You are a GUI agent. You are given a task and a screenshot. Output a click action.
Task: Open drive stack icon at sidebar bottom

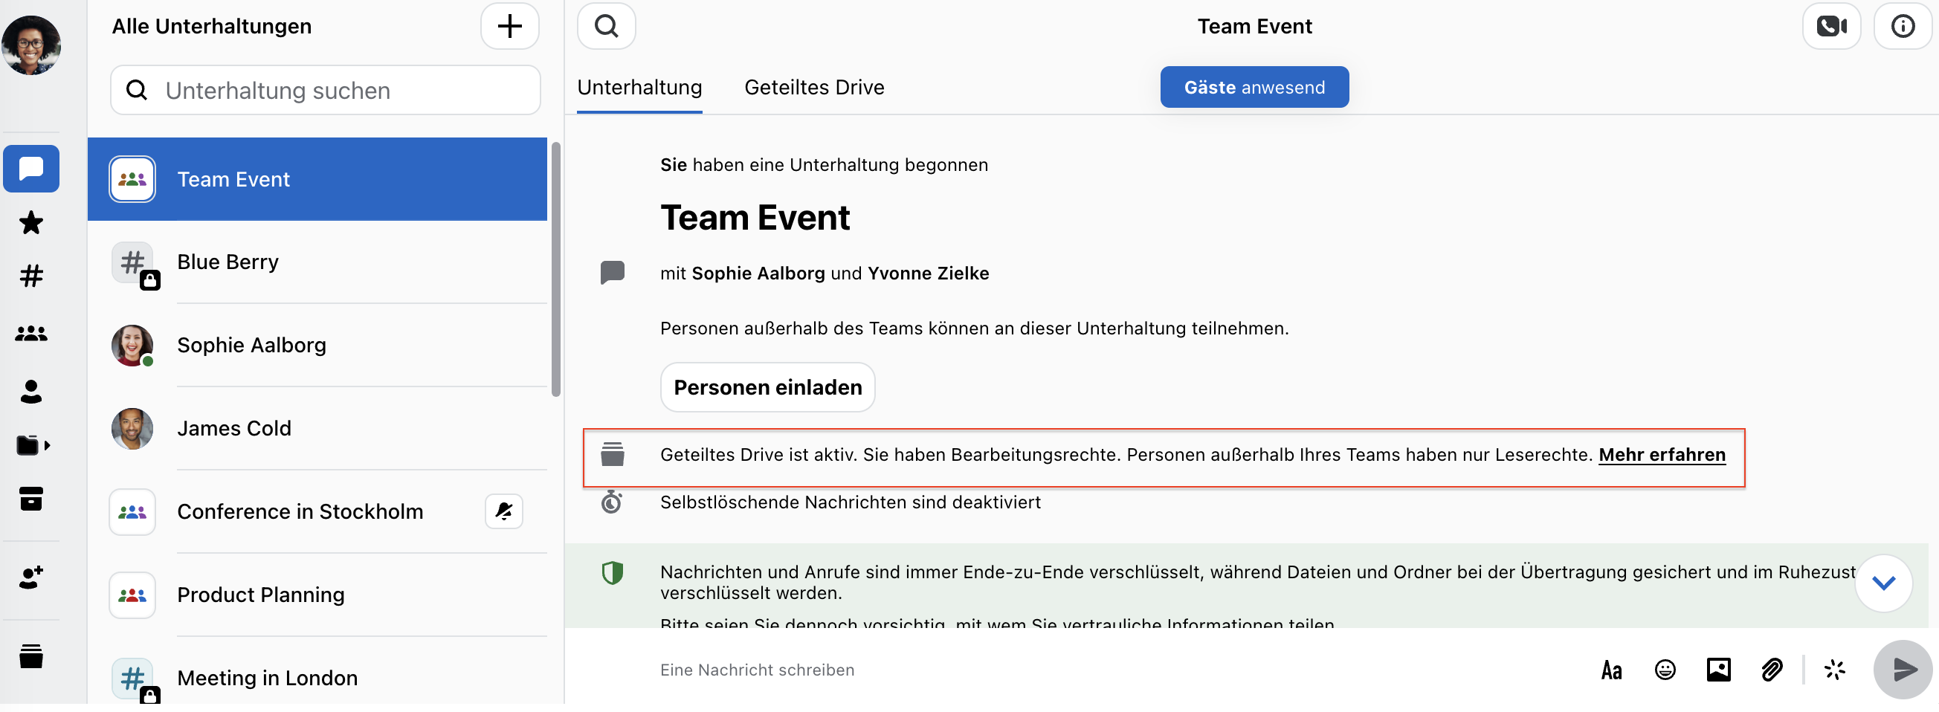[x=31, y=657]
